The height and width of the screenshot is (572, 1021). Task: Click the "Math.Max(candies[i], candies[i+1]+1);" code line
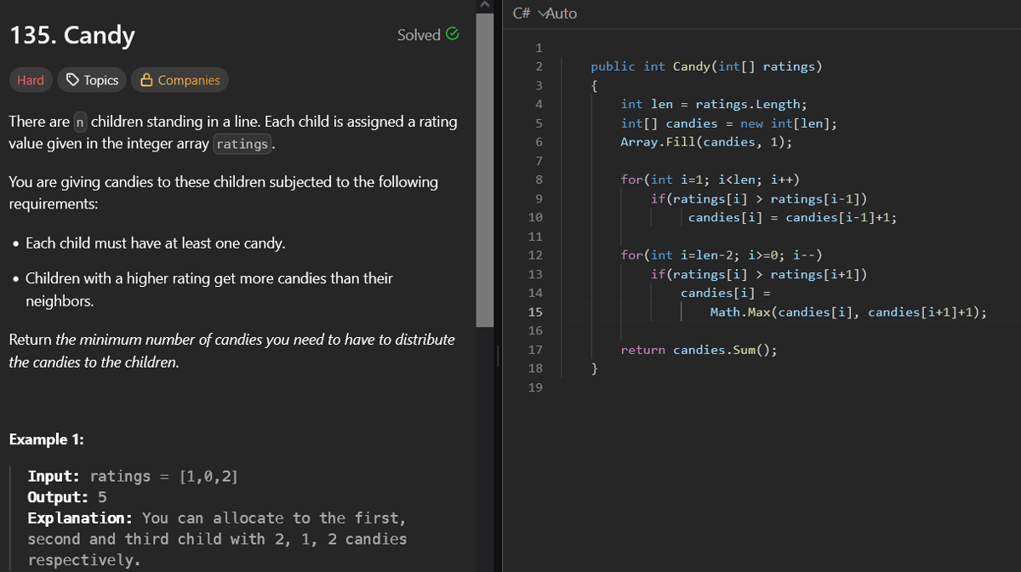pos(849,312)
